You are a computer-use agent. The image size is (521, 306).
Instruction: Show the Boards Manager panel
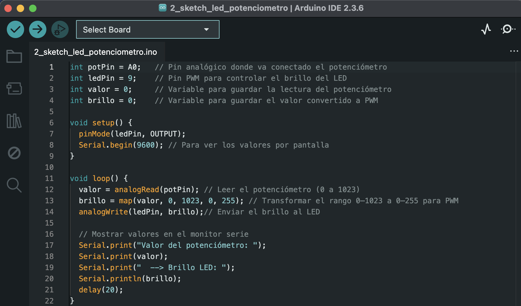tap(14, 88)
